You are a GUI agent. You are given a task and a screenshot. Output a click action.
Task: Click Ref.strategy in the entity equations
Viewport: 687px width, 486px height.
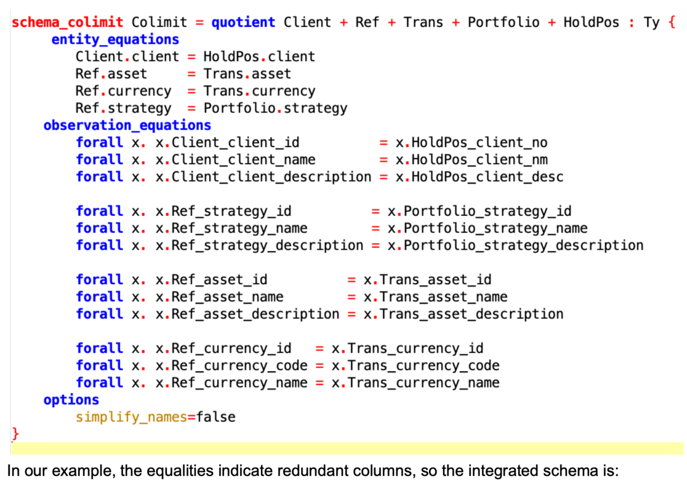click(122, 108)
